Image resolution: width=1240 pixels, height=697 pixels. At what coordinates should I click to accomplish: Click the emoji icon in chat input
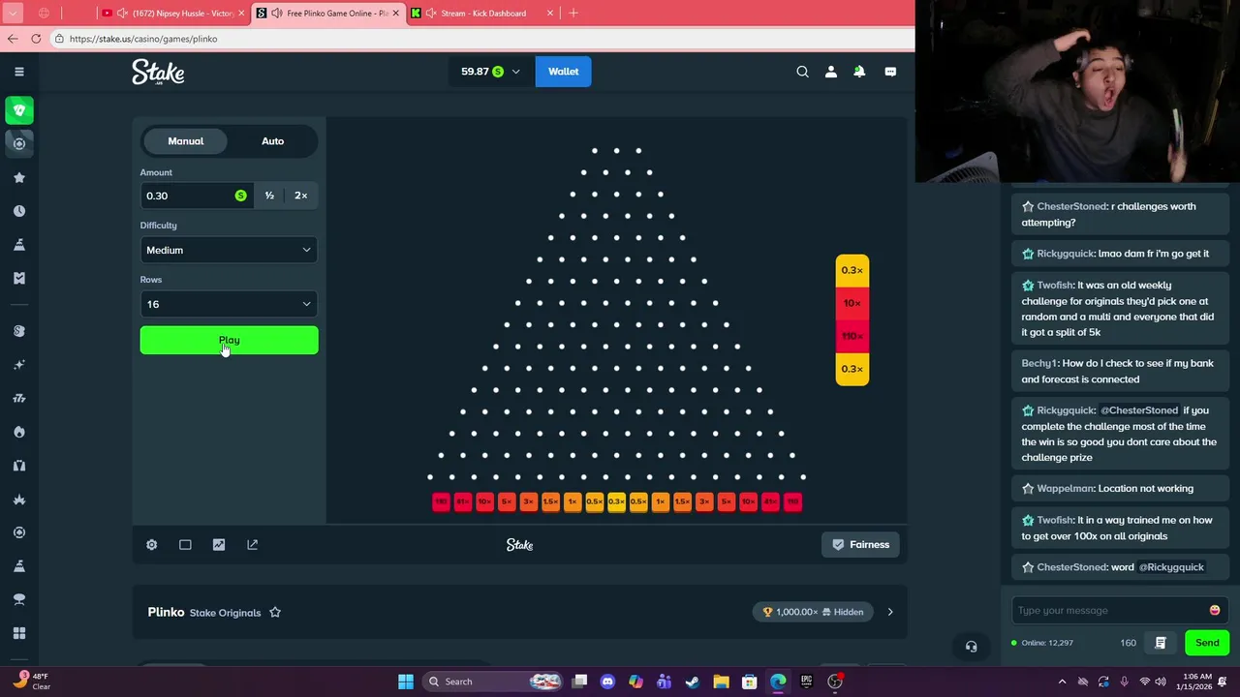1215,611
